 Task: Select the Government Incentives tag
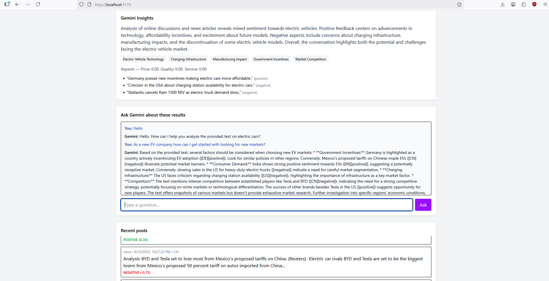(271, 59)
